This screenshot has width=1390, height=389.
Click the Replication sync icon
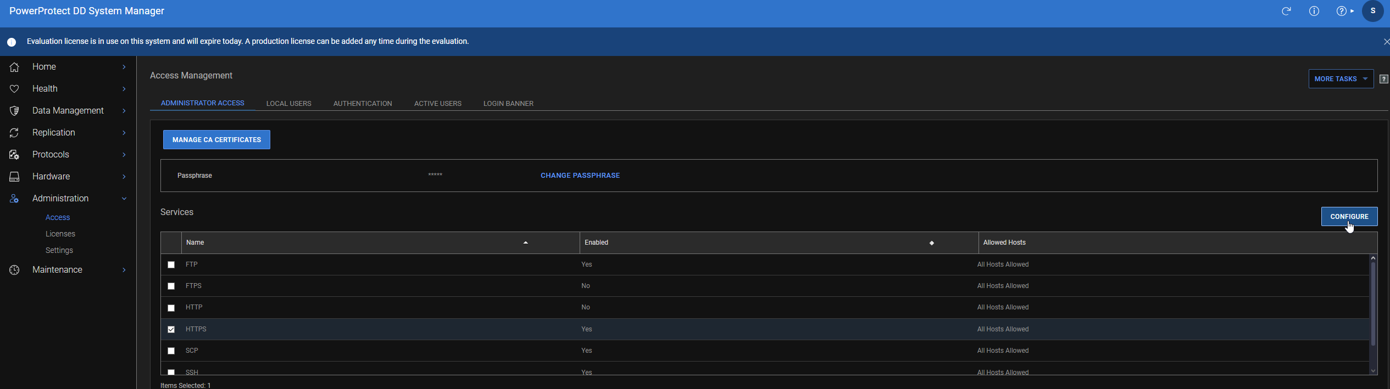pyautogui.click(x=14, y=133)
